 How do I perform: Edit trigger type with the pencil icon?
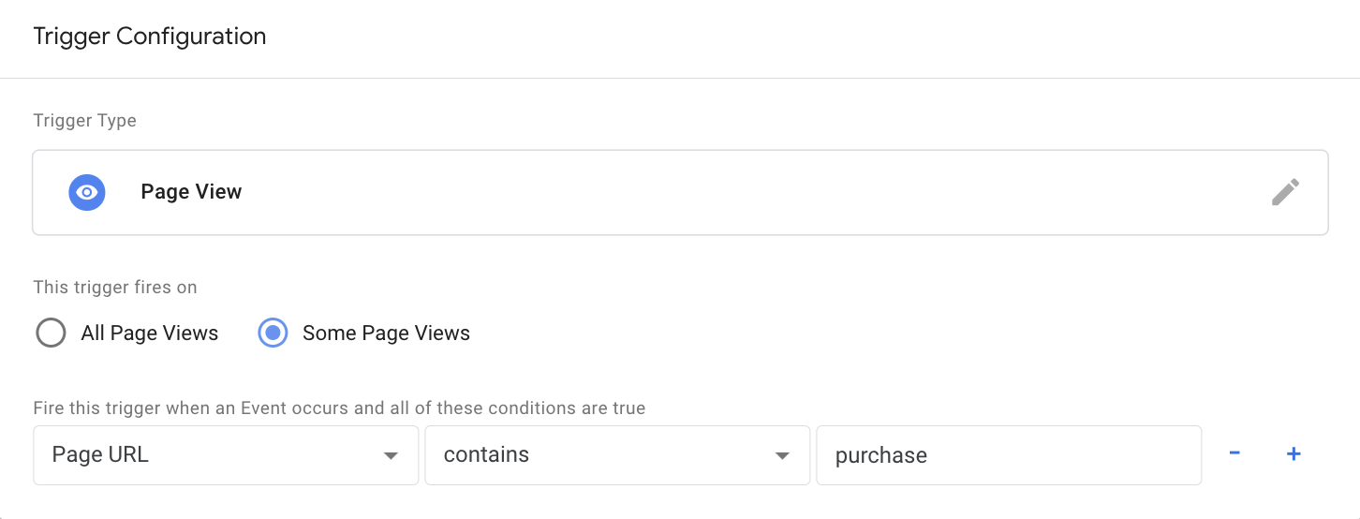(x=1285, y=192)
